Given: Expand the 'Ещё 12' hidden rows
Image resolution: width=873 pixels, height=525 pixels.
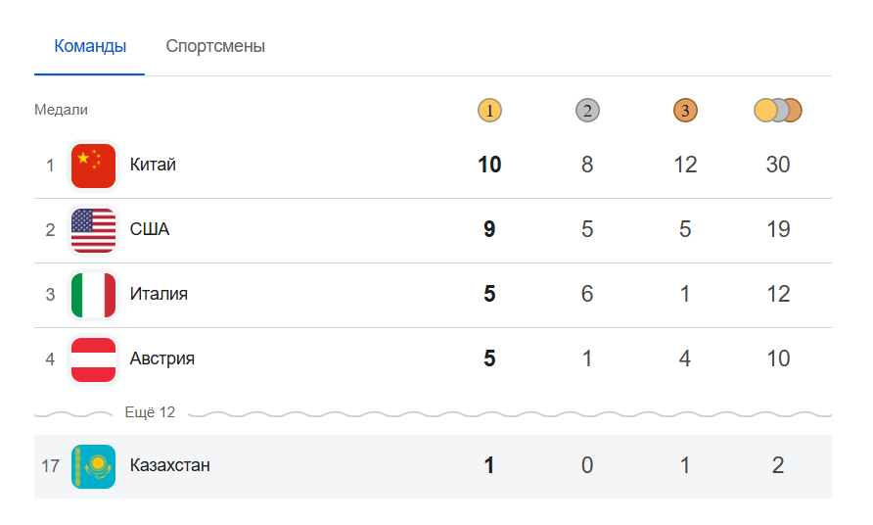Looking at the screenshot, I should coord(150,412).
